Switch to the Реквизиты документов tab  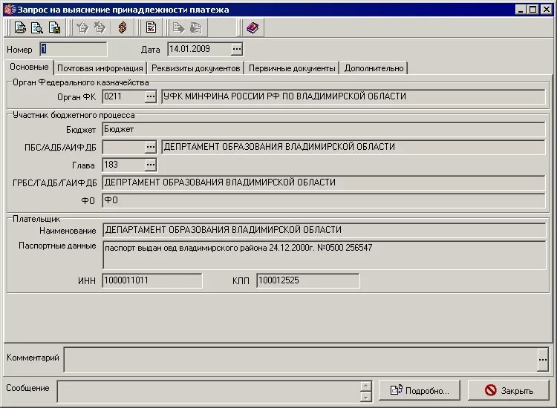point(196,68)
